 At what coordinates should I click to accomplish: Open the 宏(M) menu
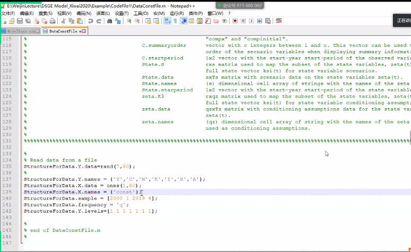[x=159, y=13]
